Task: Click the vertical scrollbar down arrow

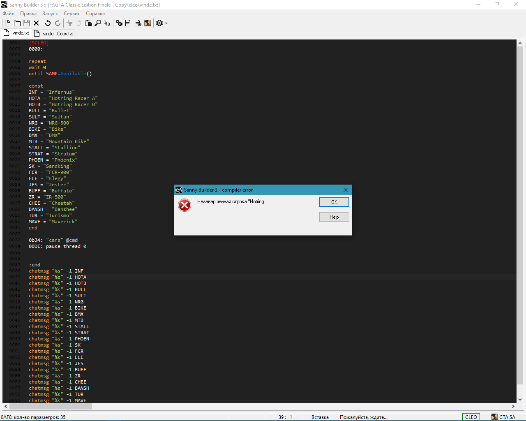Action: point(520,399)
